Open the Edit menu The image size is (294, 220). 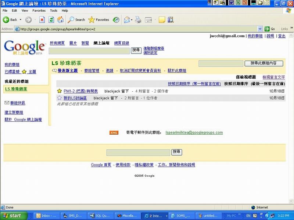click(x=14, y=11)
